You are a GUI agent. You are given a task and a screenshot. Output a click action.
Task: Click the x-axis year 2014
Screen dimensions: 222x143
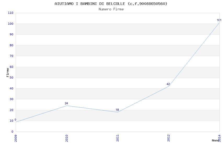(219, 138)
